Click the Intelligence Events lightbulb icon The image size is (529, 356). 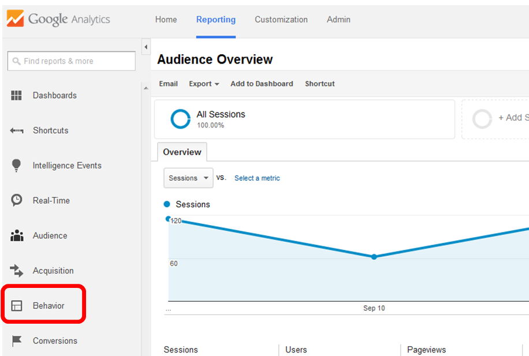click(x=17, y=166)
